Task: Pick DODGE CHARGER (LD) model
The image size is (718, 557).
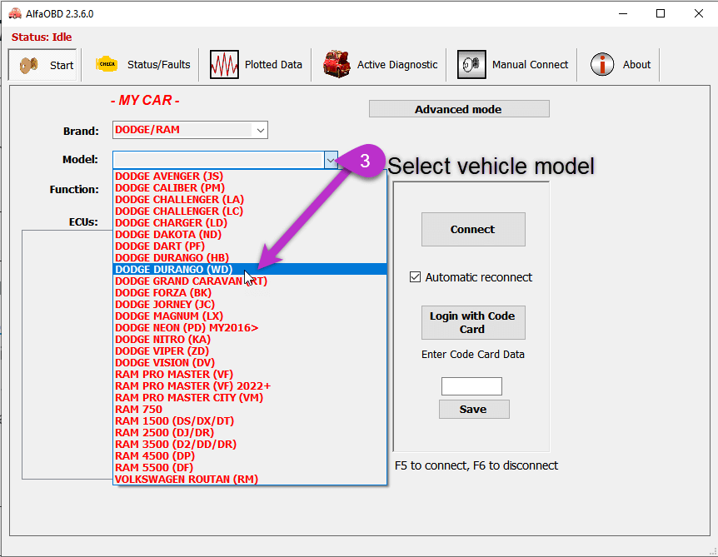Action: click(250, 223)
